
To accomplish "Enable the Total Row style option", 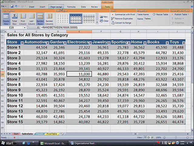I will [x=15, y=19].
